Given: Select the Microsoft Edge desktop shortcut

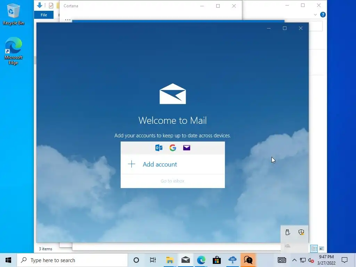Looking at the screenshot, I should (x=14, y=51).
